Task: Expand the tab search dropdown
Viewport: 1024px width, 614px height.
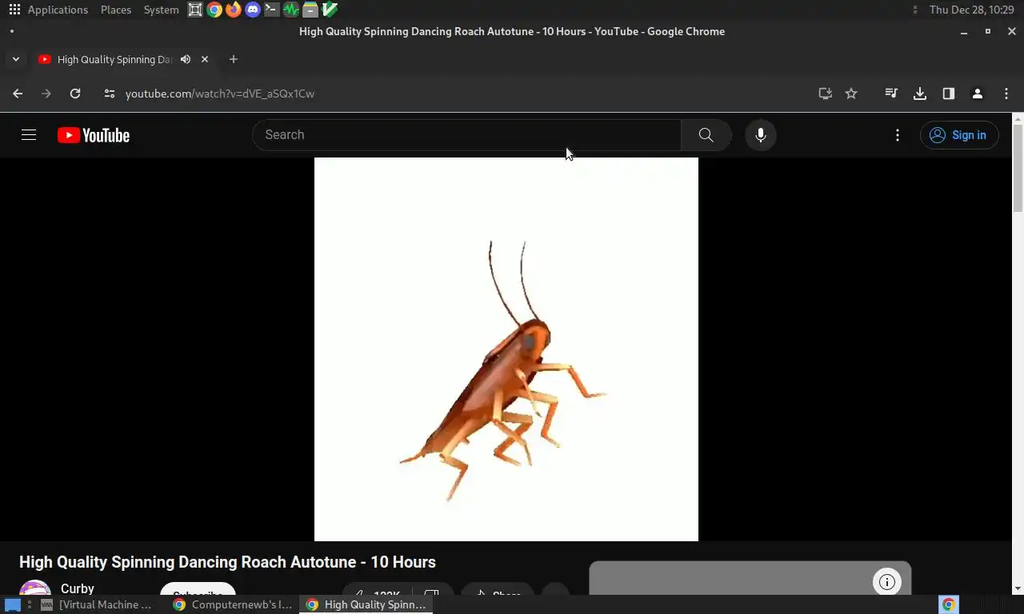Action: (x=15, y=59)
